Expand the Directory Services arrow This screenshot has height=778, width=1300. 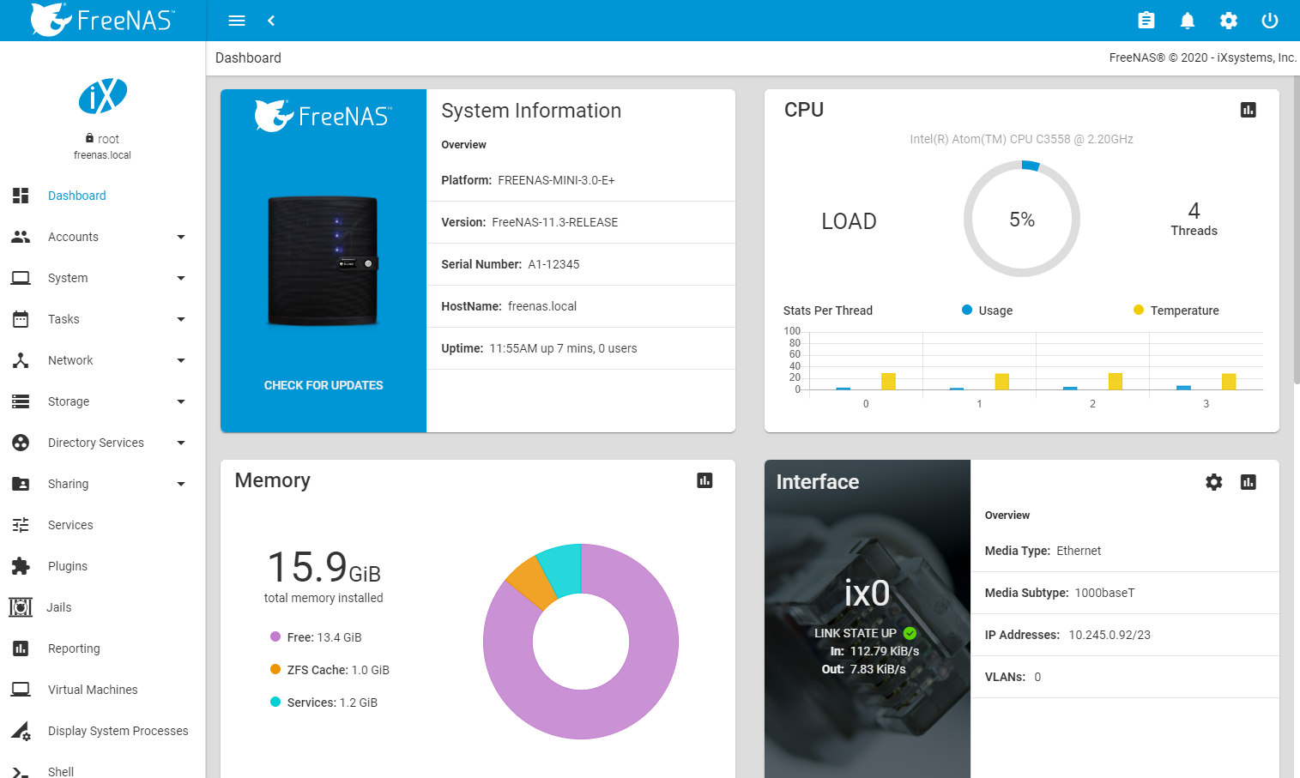[180, 443]
